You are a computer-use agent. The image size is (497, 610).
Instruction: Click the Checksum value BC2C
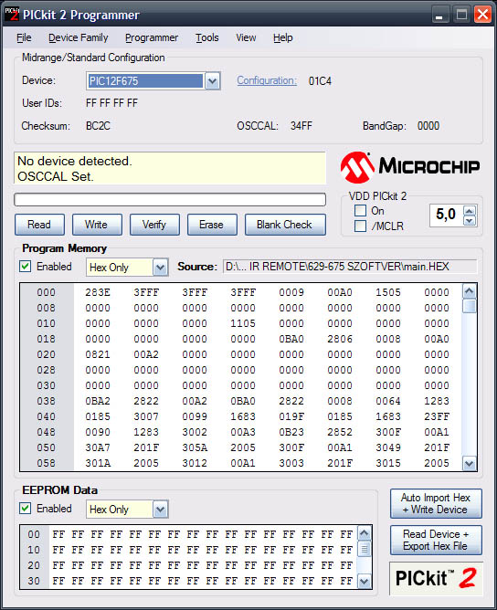pos(98,126)
